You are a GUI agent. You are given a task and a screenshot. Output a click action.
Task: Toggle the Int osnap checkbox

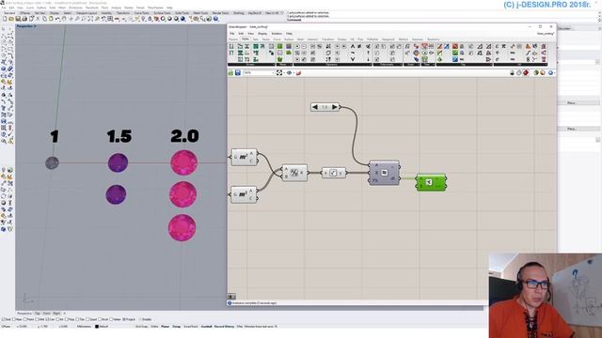point(58,319)
